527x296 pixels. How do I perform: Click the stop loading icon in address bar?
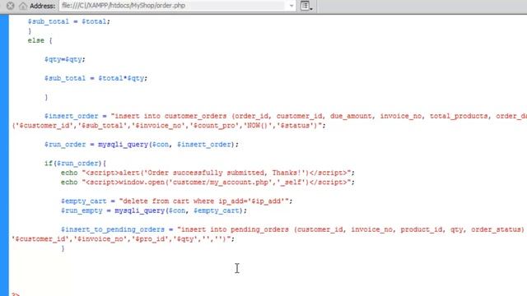pos(11,6)
